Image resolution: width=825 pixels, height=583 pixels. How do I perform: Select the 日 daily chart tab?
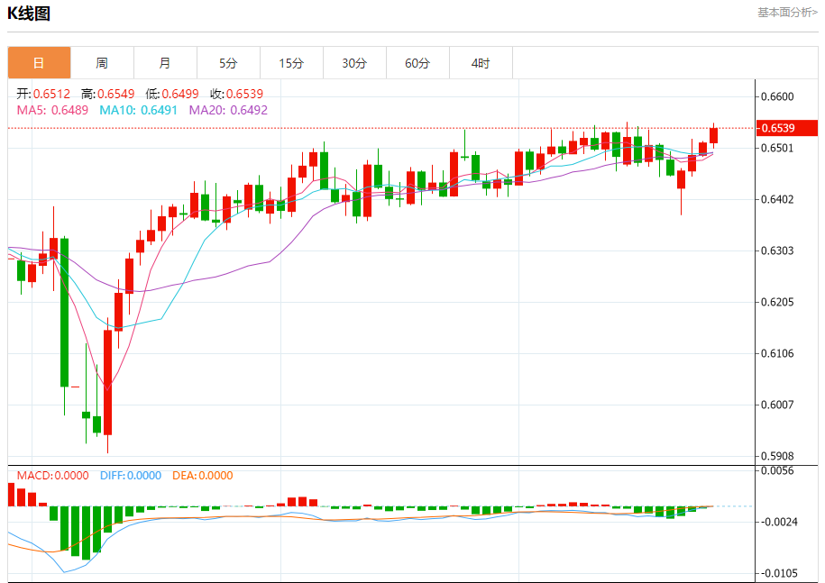(39, 63)
